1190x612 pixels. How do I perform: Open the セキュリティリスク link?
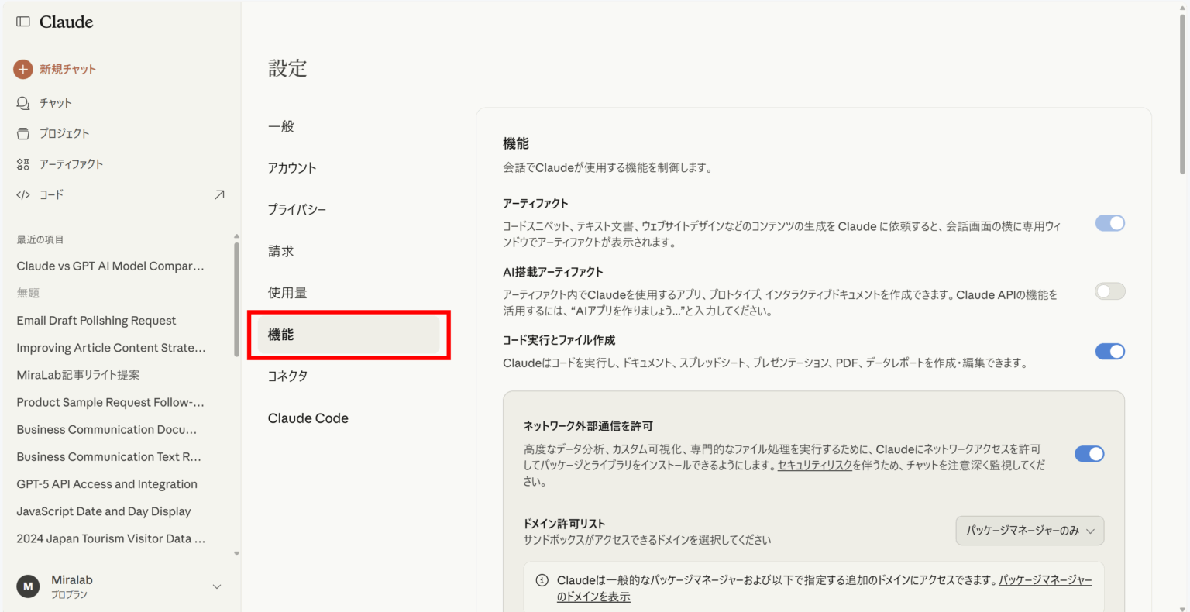814,465
